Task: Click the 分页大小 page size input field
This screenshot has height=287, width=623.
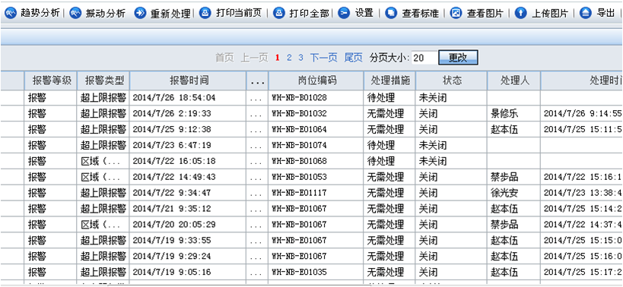Action: [424, 58]
